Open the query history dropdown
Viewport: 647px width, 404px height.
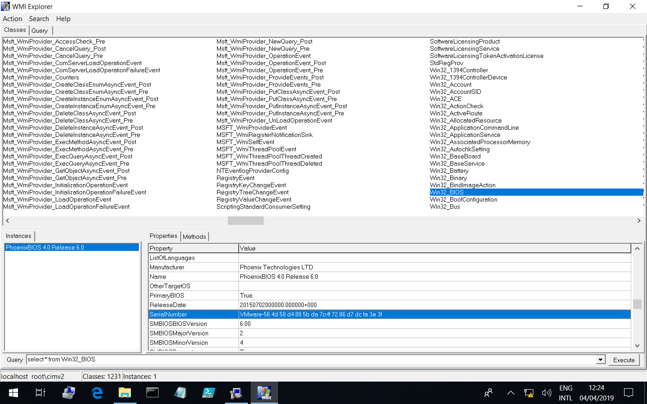pos(601,359)
